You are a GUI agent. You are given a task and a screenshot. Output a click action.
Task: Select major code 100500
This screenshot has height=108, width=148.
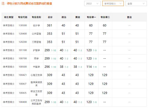(23, 67)
